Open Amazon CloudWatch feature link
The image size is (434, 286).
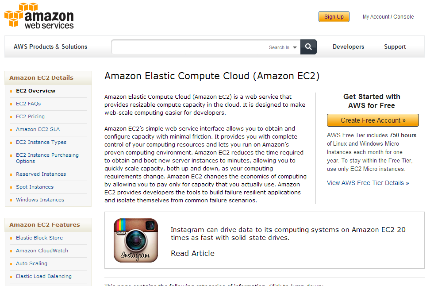click(42, 251)
